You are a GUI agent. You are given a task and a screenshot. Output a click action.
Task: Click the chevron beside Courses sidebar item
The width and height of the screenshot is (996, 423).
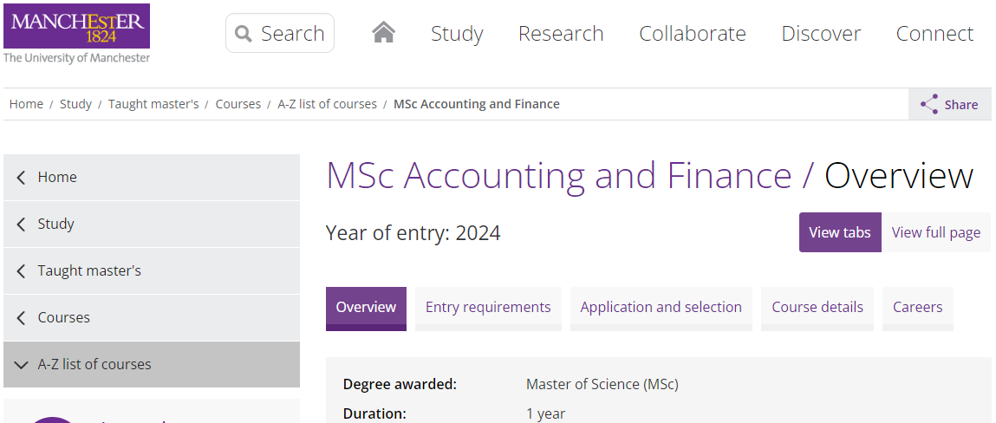(21, 317)
